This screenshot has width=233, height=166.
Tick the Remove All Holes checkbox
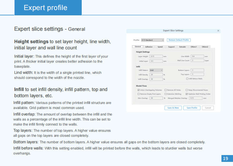[166, 90]
